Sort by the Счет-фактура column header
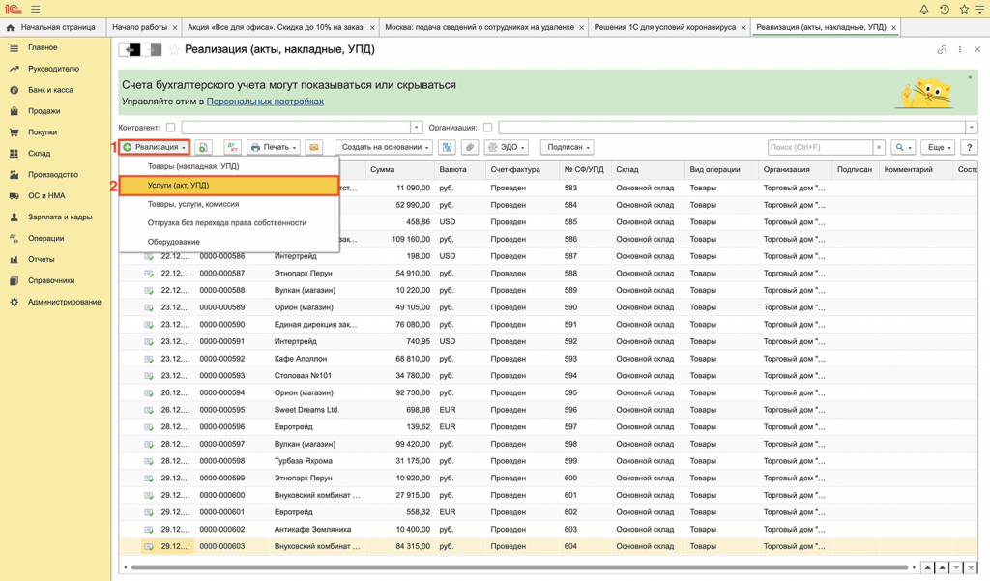 [522, 170]
